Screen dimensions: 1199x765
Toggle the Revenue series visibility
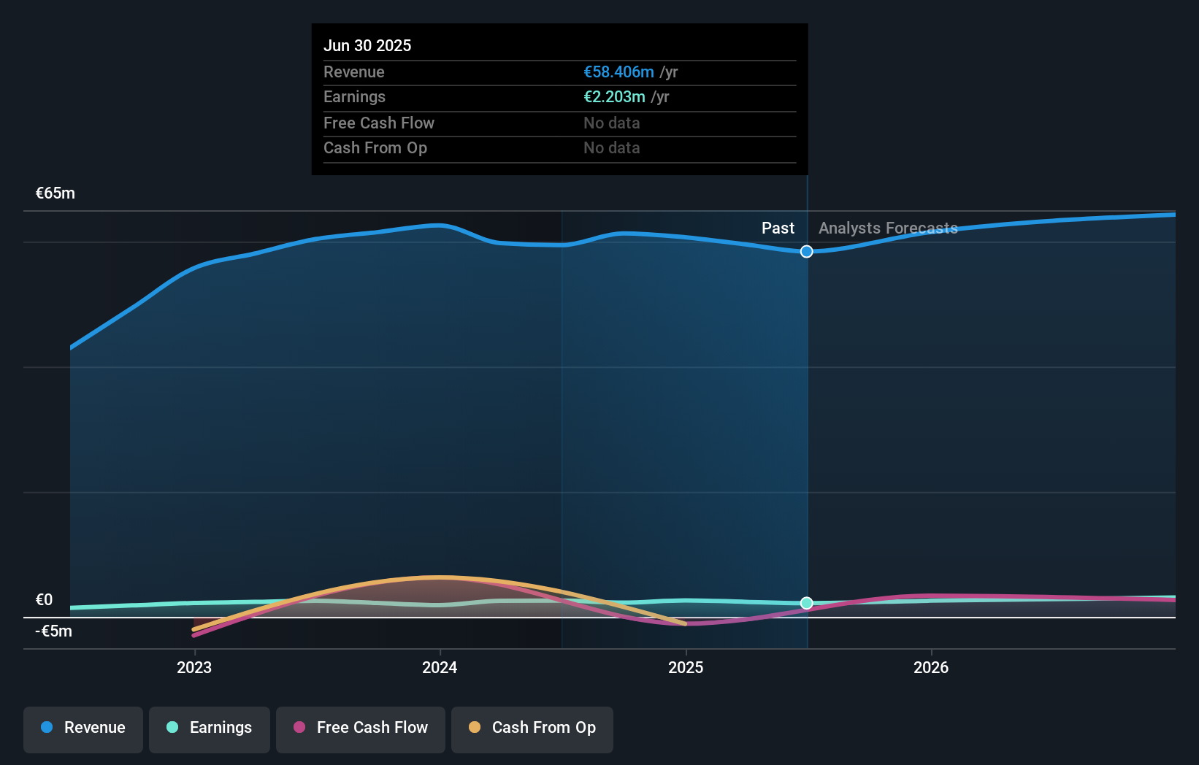tap(83, 728)
